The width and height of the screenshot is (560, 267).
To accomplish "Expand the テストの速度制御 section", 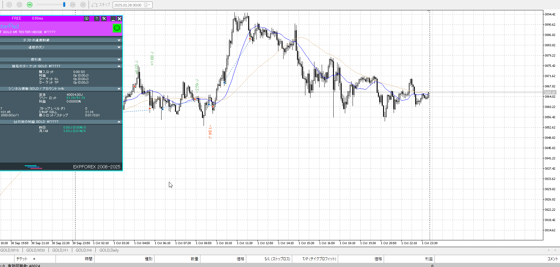I will point(119,40).
